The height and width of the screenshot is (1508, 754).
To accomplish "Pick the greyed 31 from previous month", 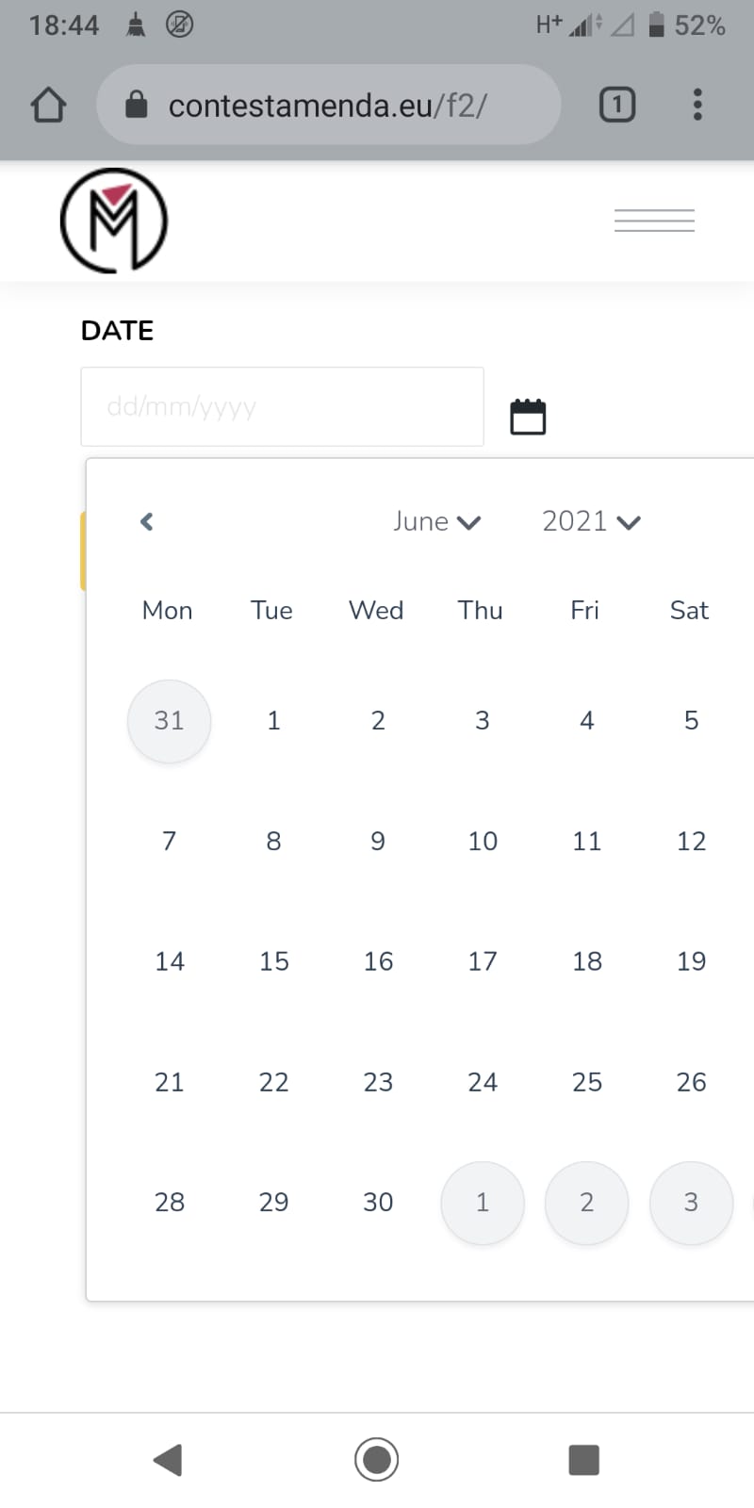I will click(169, 721).
